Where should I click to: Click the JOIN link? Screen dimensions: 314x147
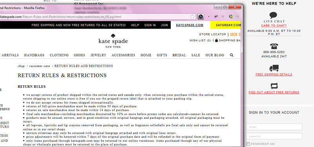(164, 25)
